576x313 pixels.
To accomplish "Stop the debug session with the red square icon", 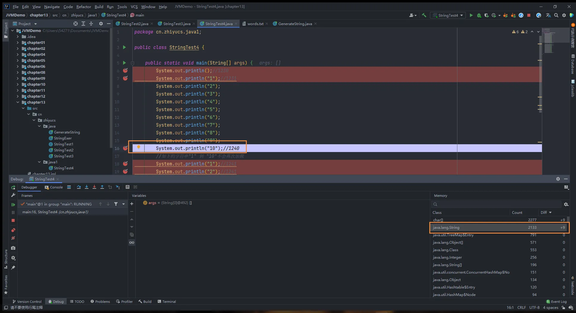I will click(x=13, y=220).
